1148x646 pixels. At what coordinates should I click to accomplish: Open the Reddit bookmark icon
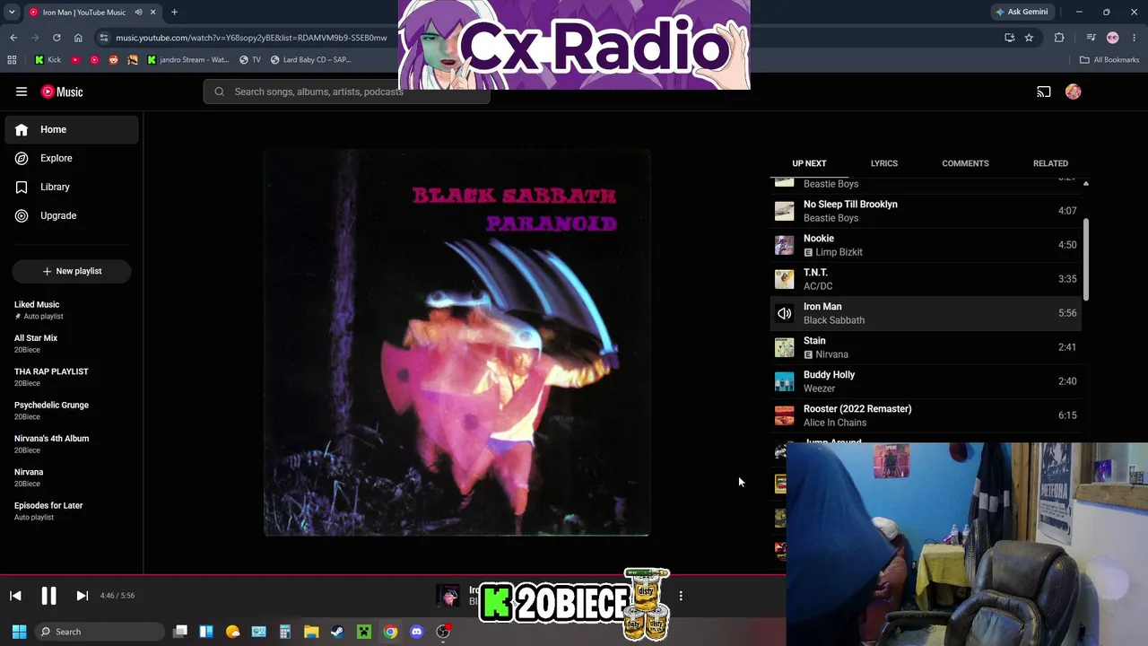point(113,60)
